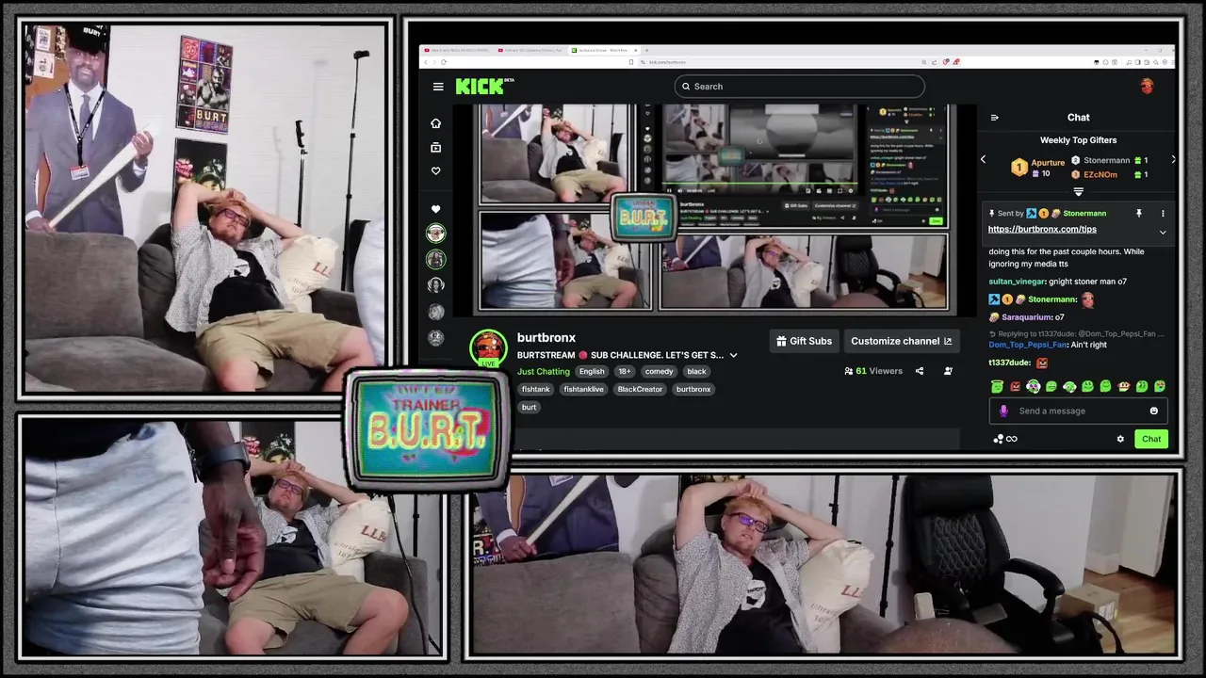The image size is (1206, 678).
Task: Show next Weekly Top Gifters page
Action: pos(1173,160)
